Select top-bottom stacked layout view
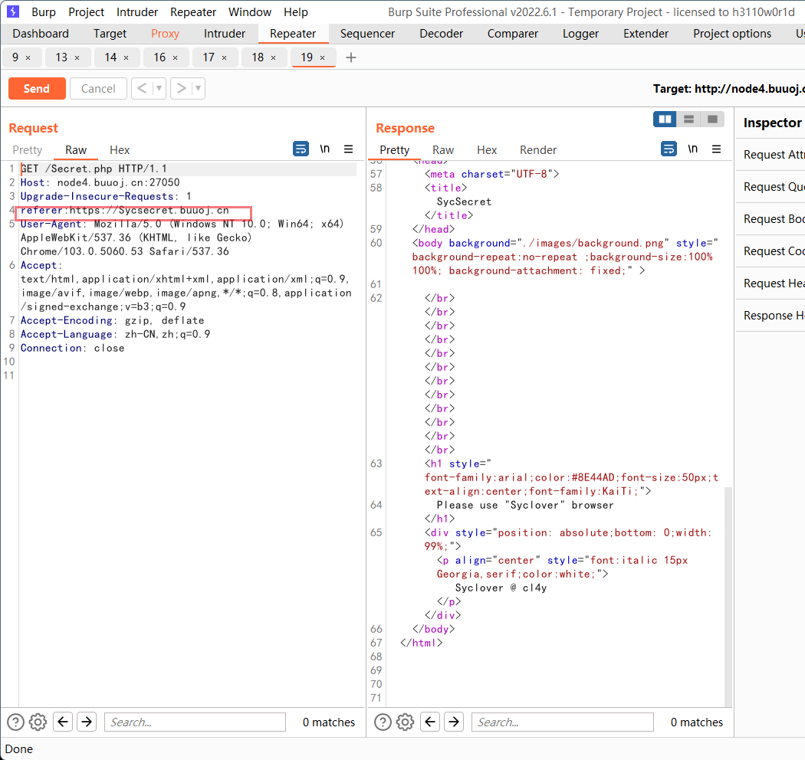The height and width of the screenshot is (760, 805). point(688,119)
